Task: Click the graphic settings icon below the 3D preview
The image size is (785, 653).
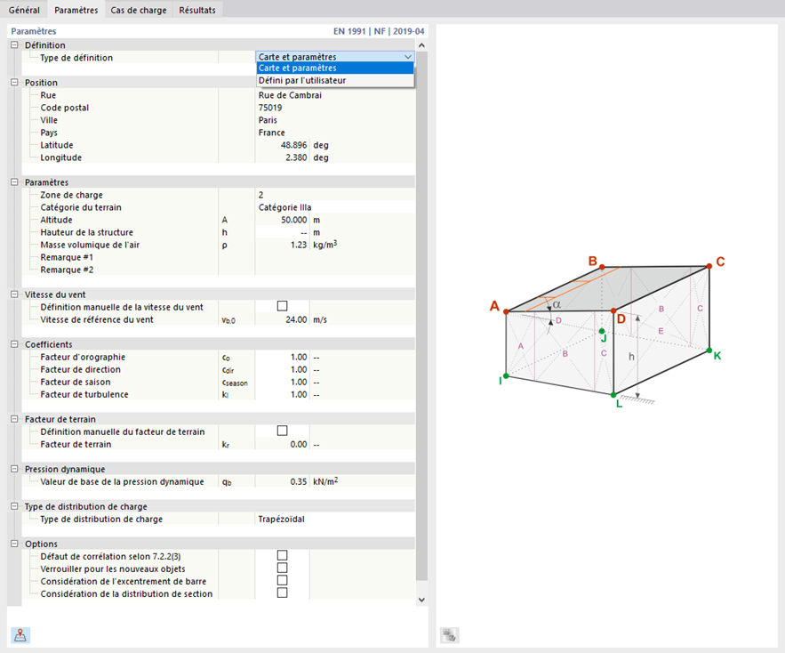Action: 449,635
